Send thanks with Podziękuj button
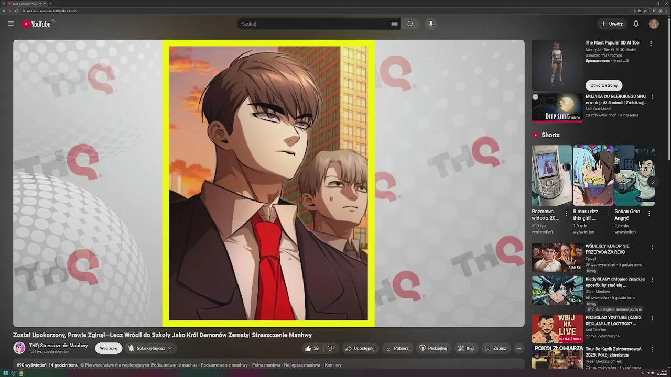Image resolution: width=671 pixels, height=377 pixels. point(433,348)
